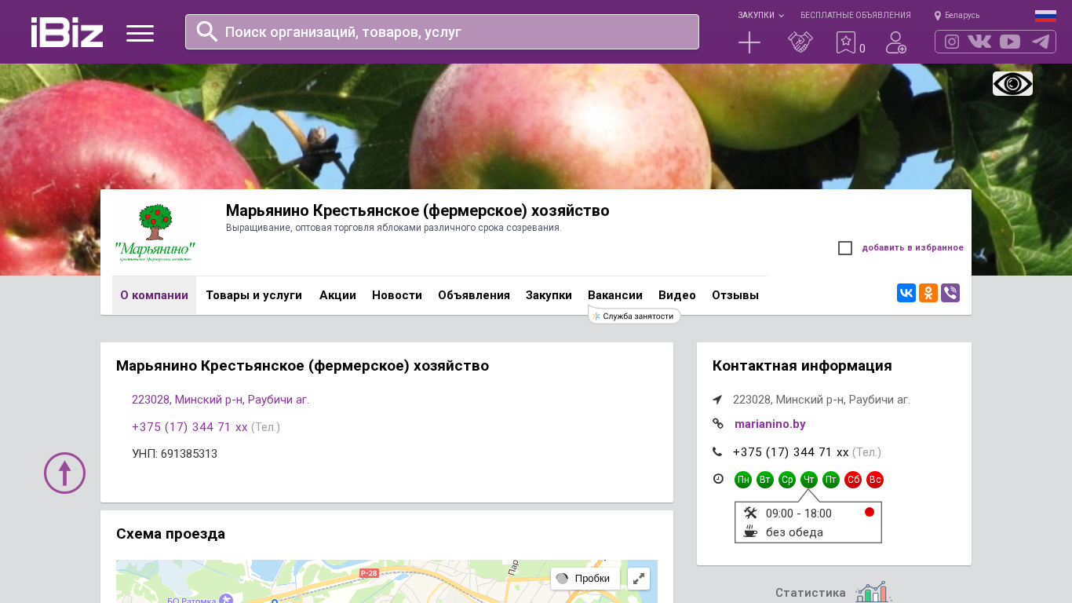Viewport: 1072px width, 603px height.
Task: Open the Instagram page
Action: [x=952, y=42]
